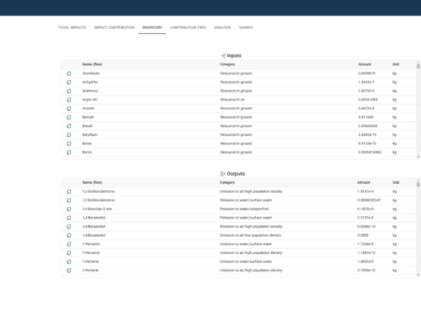The width and height of the screenshot is (421, 315).
Task: Click the Outputs section title
Action: coord(236,174)
